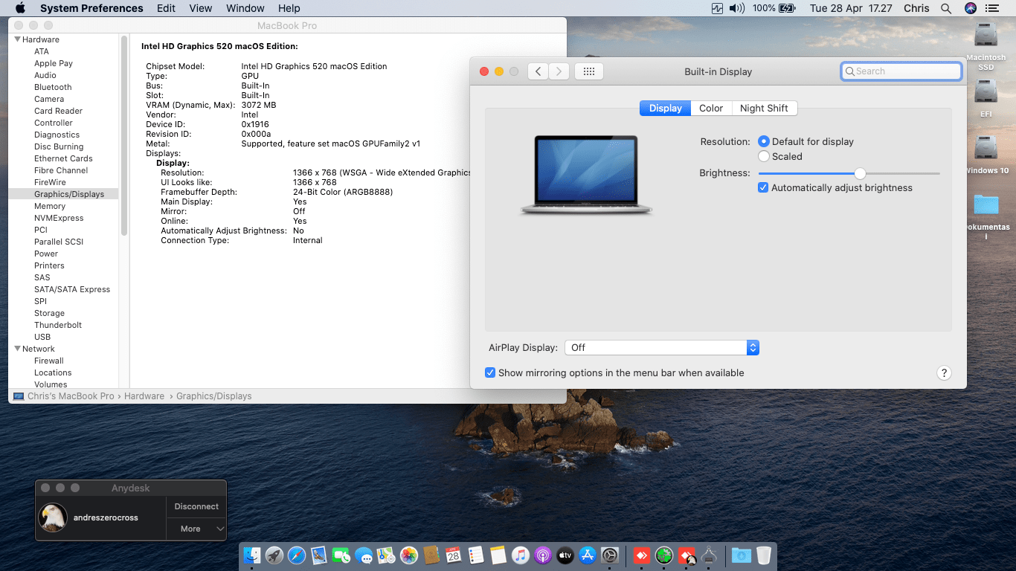
Task: Open the Apple menu
Action: [x=20, y=8]
